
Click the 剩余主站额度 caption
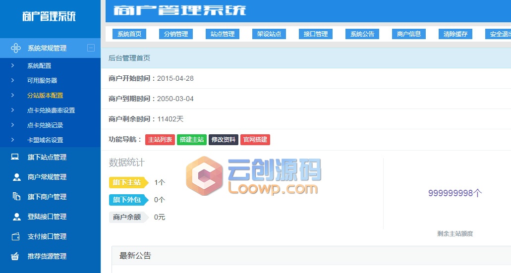[455, 233]
